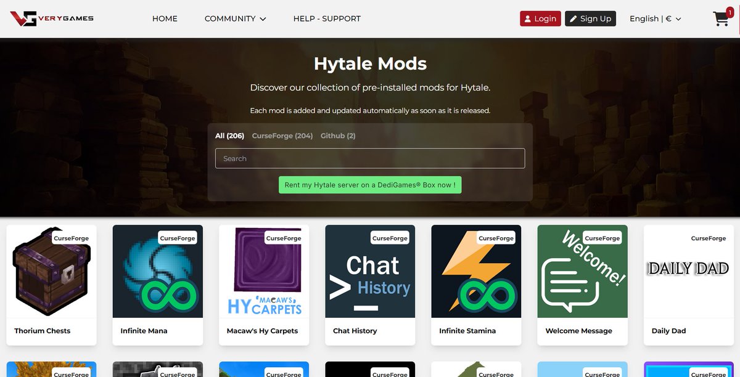Switch to the CurseForge (204) filter tab
Screen dimensions: 740x377
(282, 136)
